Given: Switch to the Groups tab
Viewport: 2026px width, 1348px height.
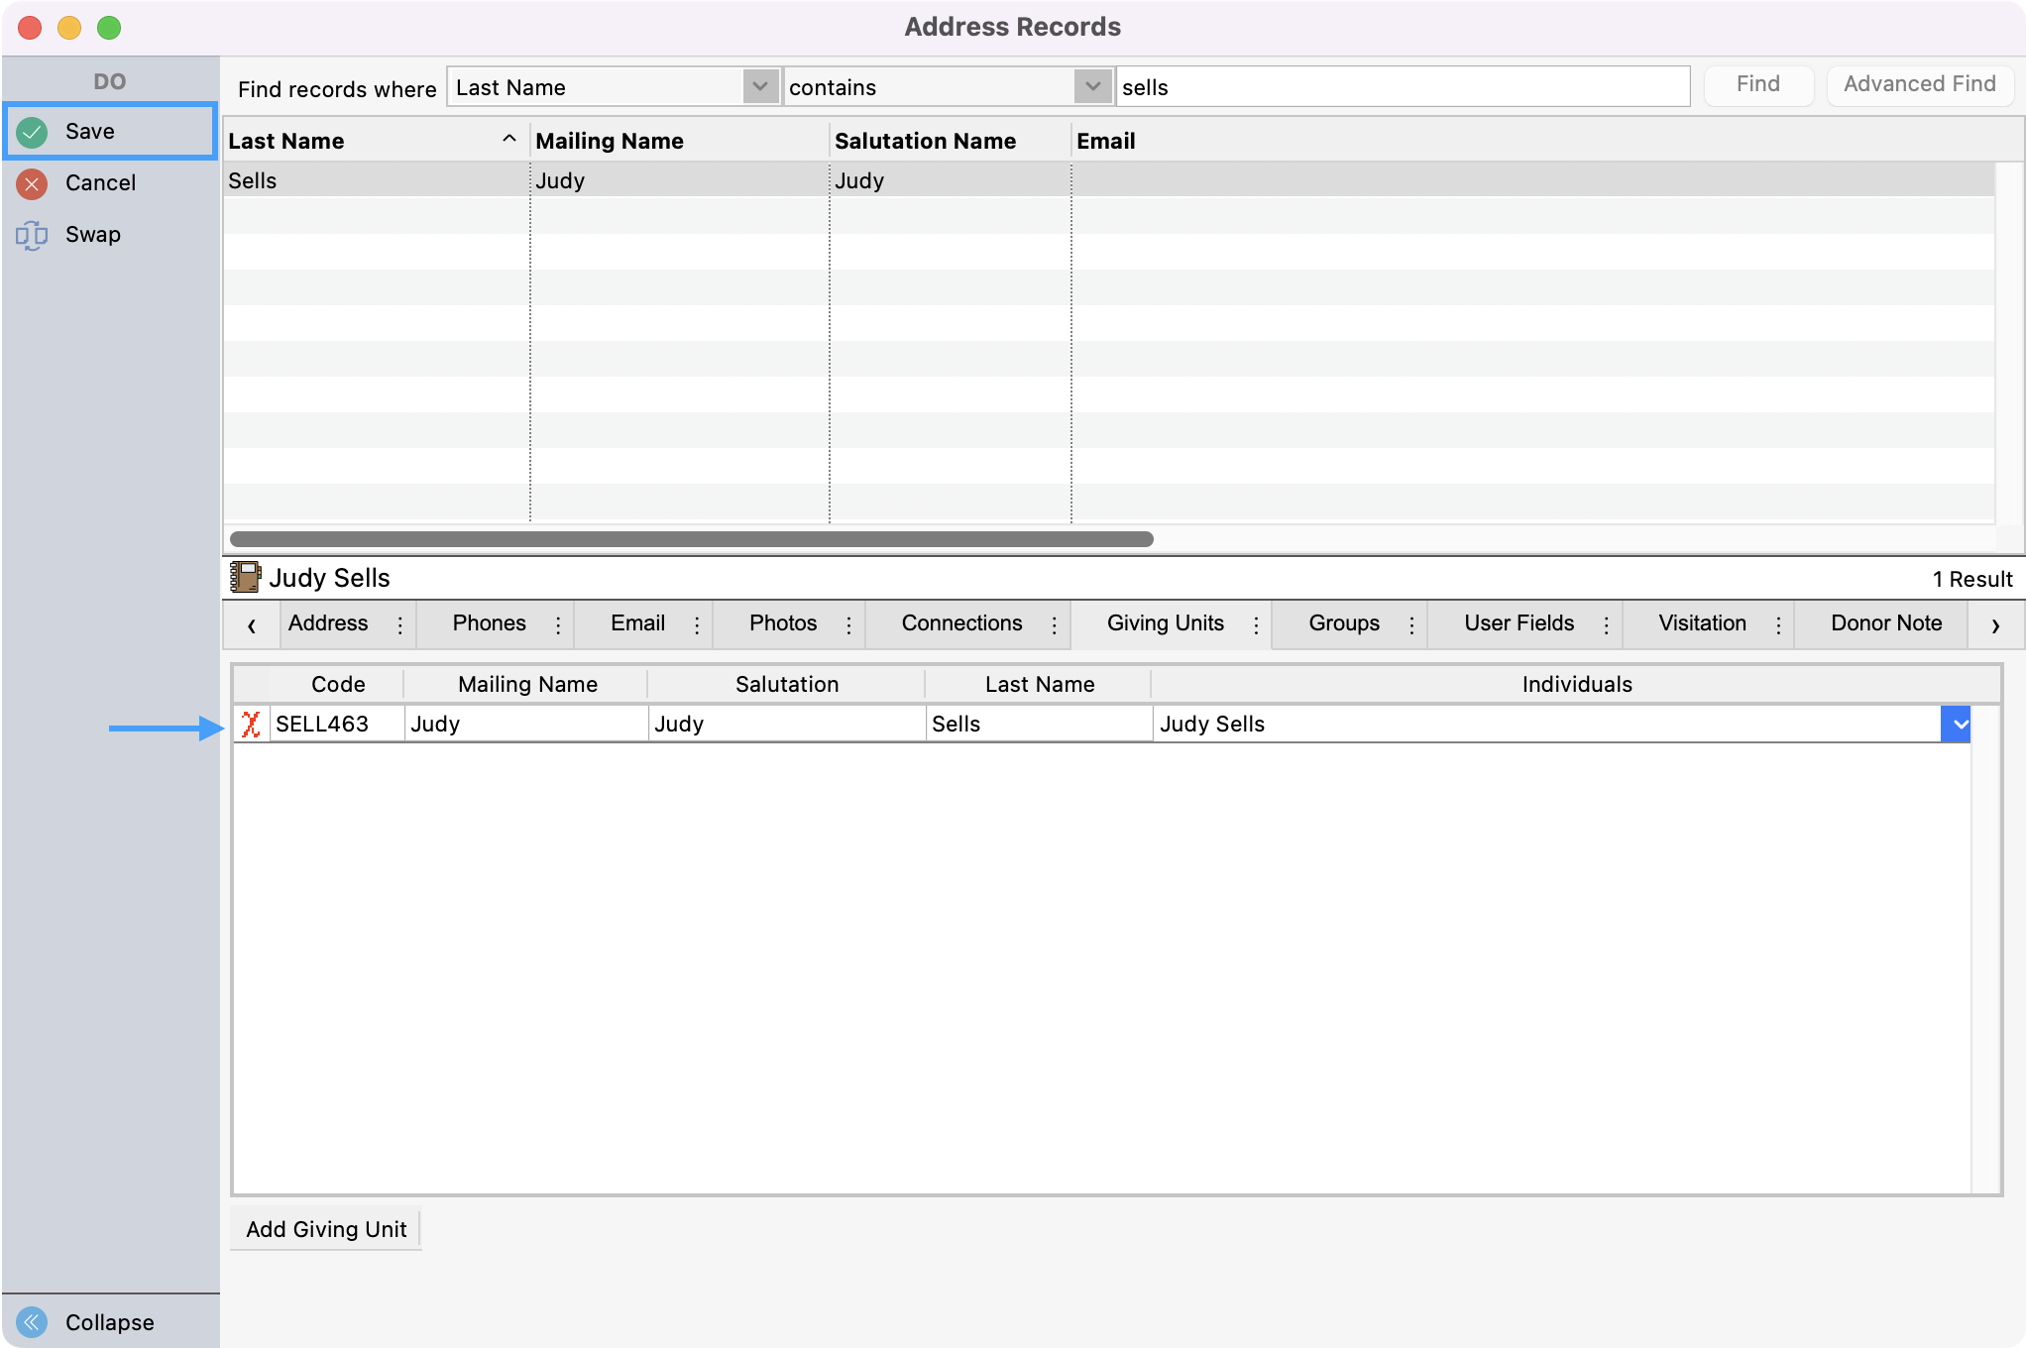Looking at the screenshot, I should click(x=1343, y=623).
